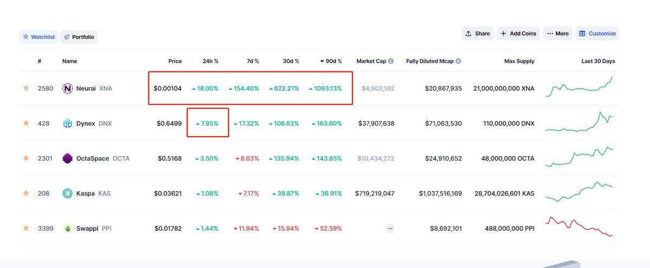Open the OctaSpace 30-day sparkline chart
This screenshot has width=650, height=268.
point(579,157)
